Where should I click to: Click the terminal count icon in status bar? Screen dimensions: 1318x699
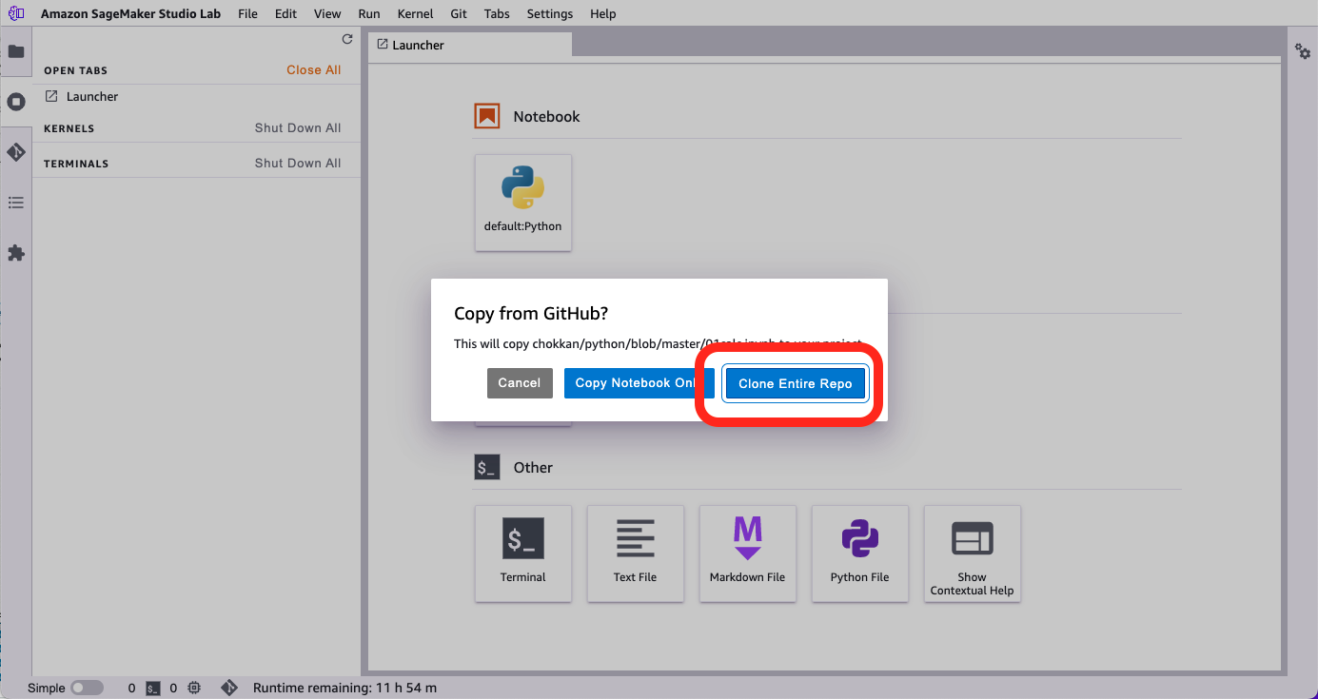coord(152,688)
